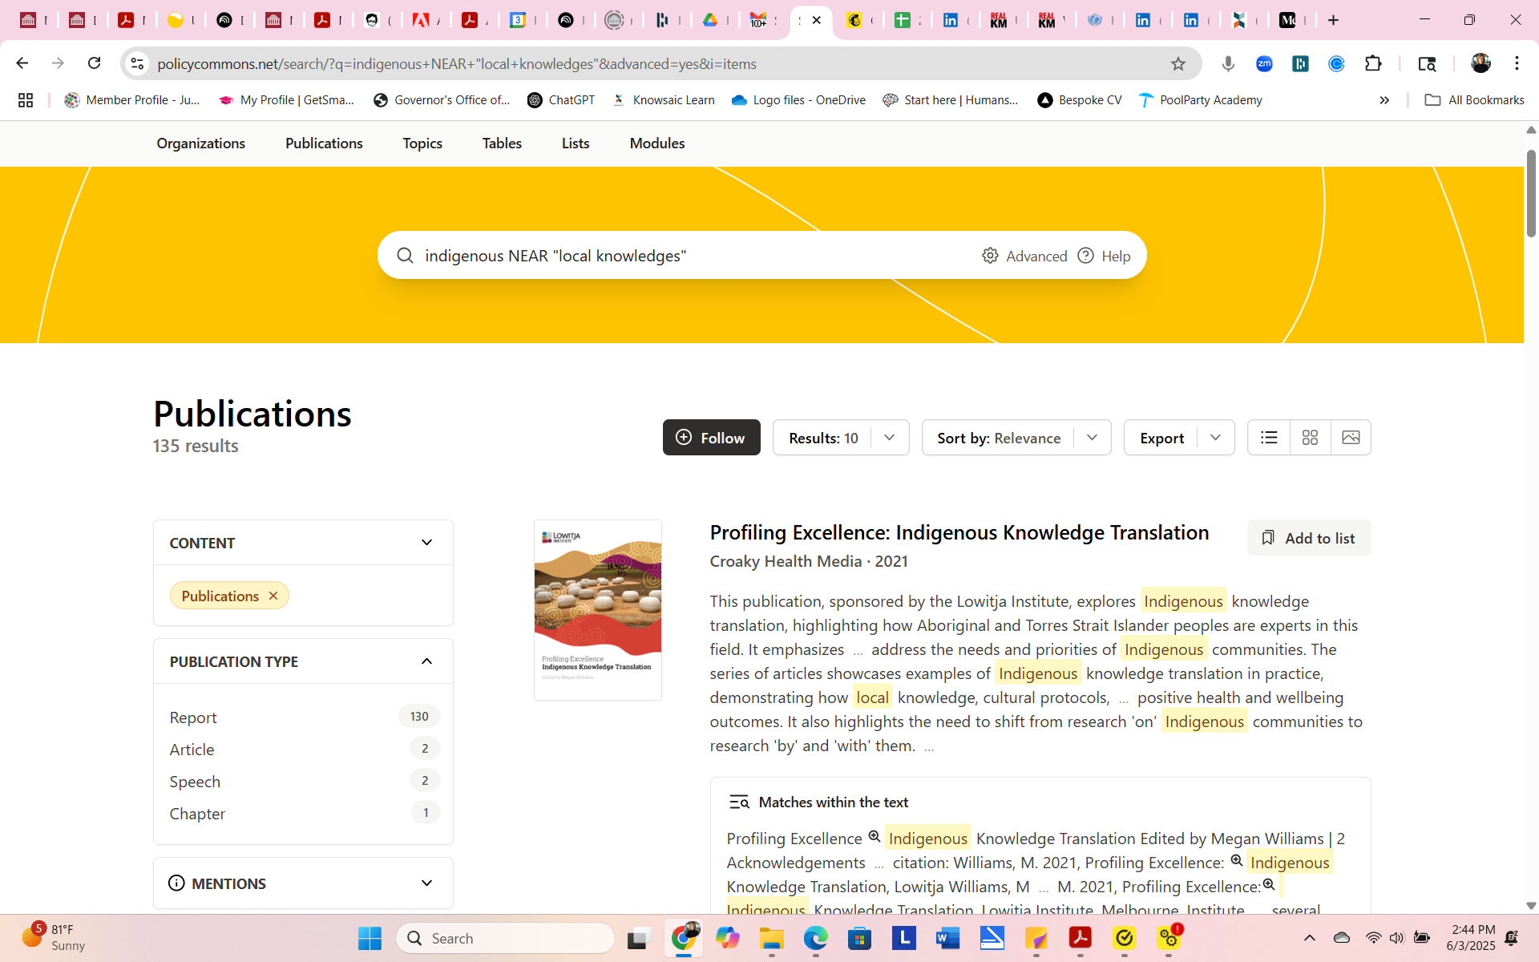The image size is (1539, 962).
Task: Open All Bookmarks folder
Action: tap(1474, 100)
